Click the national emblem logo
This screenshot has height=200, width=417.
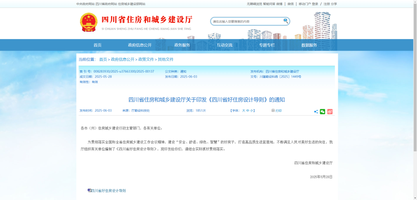pos(89,22)
